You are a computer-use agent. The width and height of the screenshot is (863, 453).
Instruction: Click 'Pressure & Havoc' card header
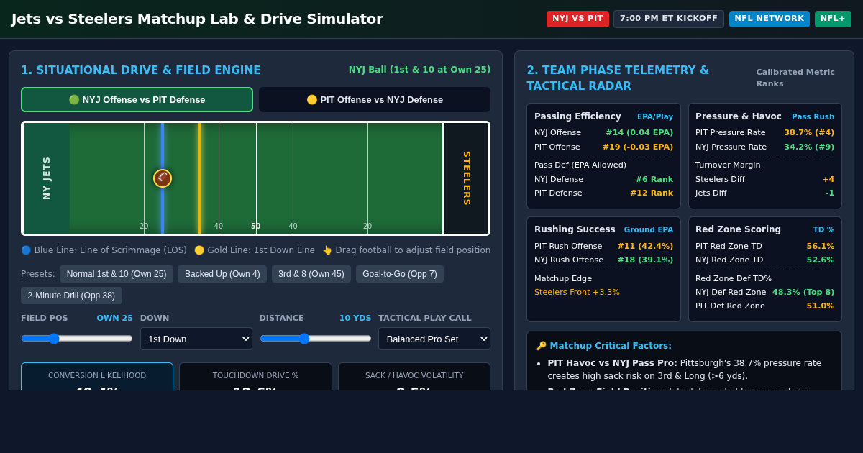(739, 116)
